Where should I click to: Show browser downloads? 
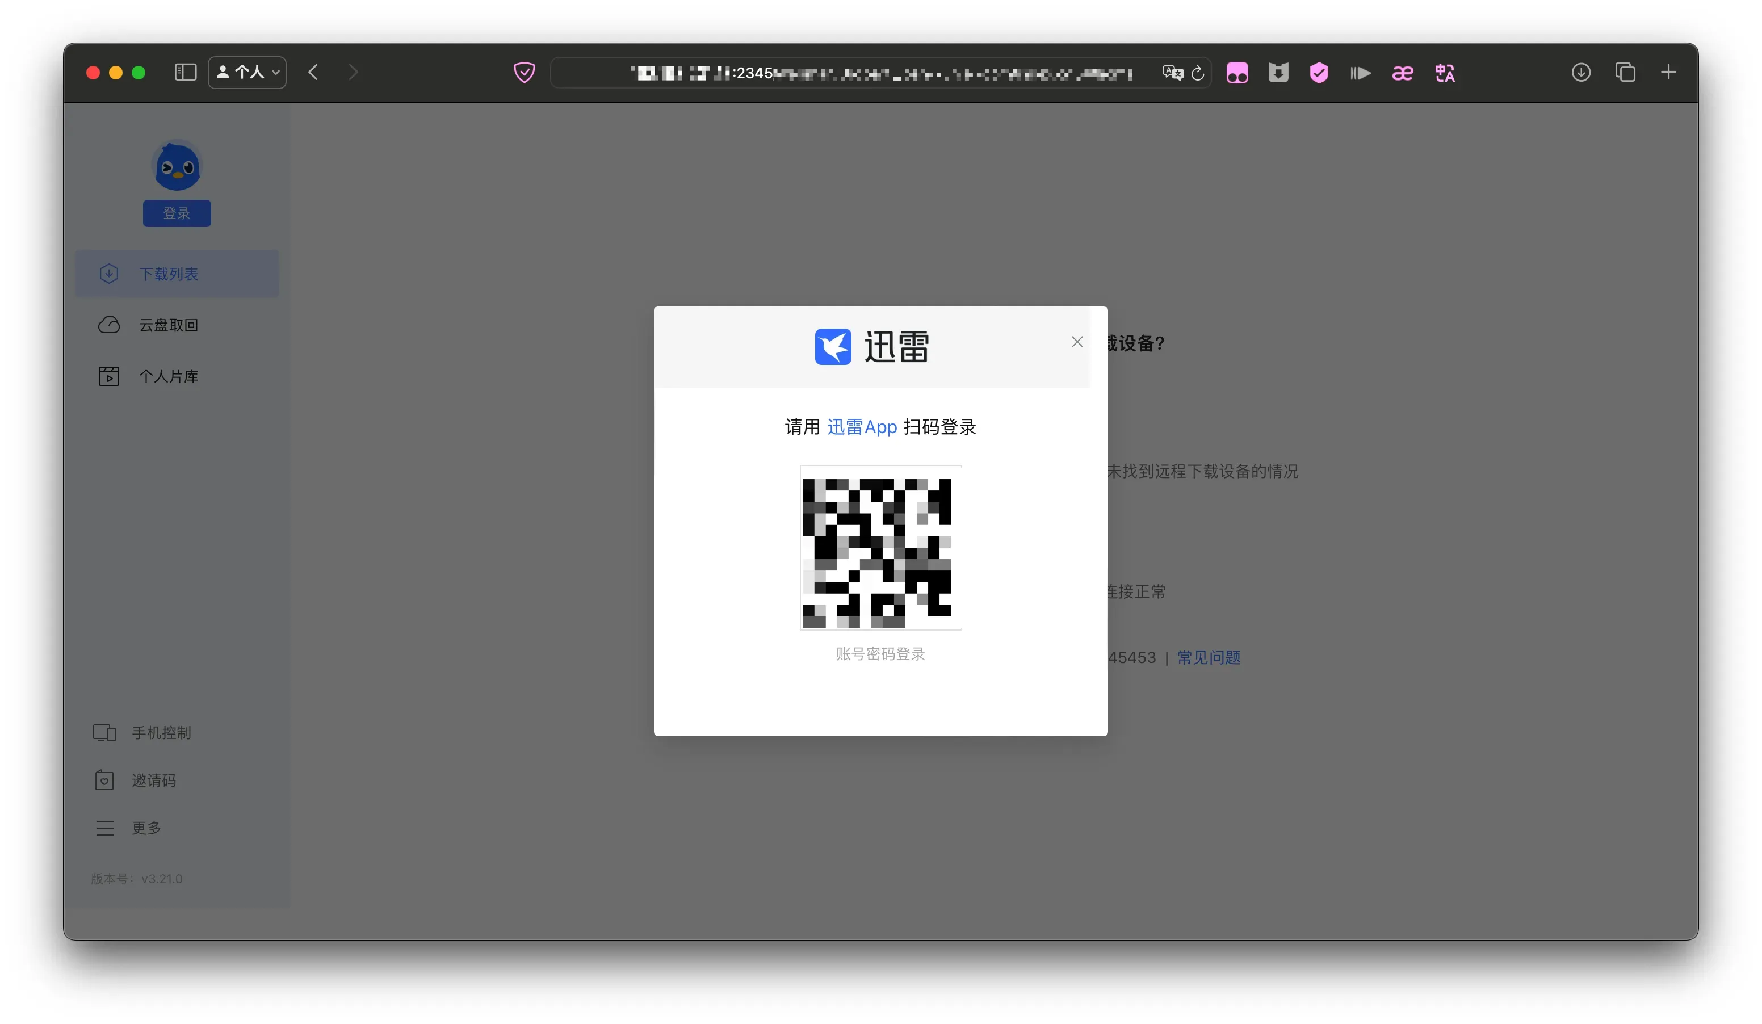(1581, 72)
